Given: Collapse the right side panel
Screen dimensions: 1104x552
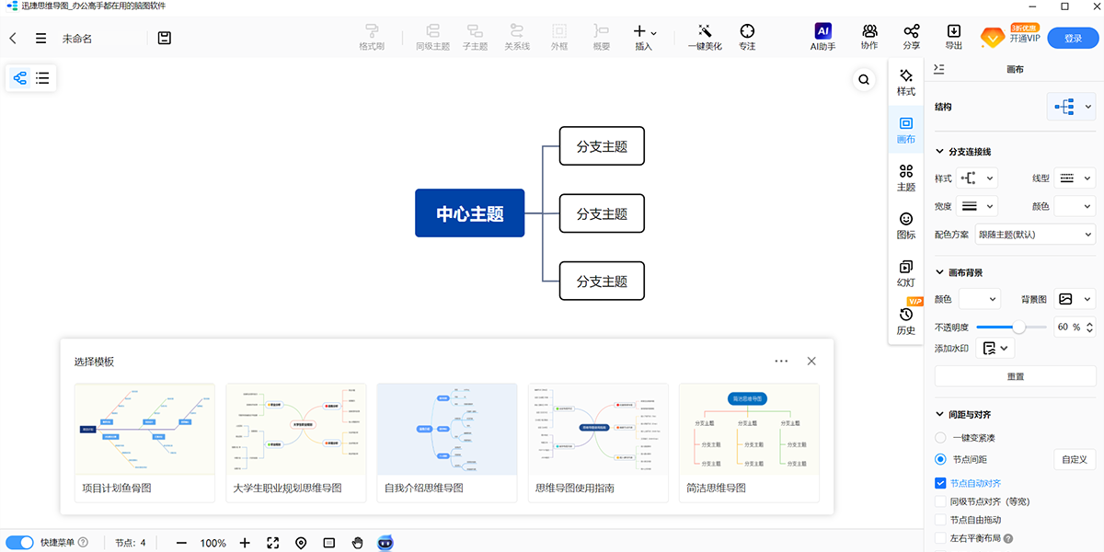Looking at the screenshot, I should click(939, 69).
